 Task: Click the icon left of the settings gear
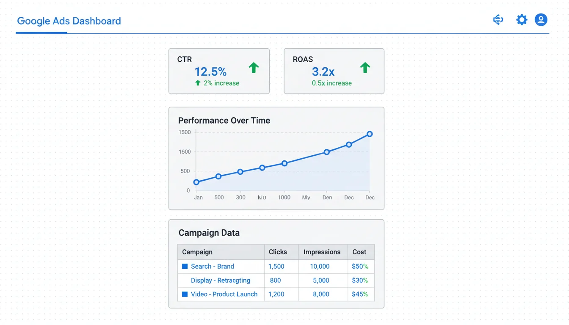pos(498,20)
